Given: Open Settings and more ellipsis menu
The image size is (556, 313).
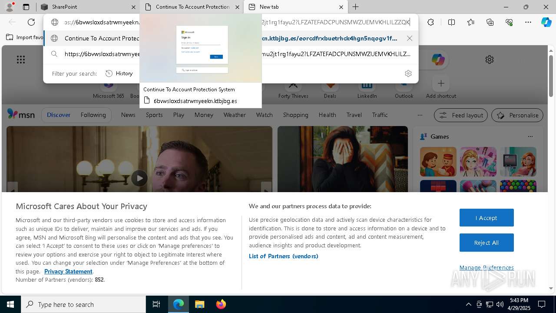Looking at the screenshot, I should (x=528, y=22).
